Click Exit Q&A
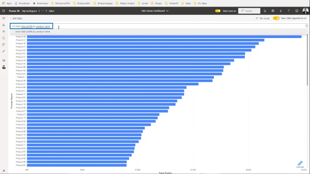 16,18
